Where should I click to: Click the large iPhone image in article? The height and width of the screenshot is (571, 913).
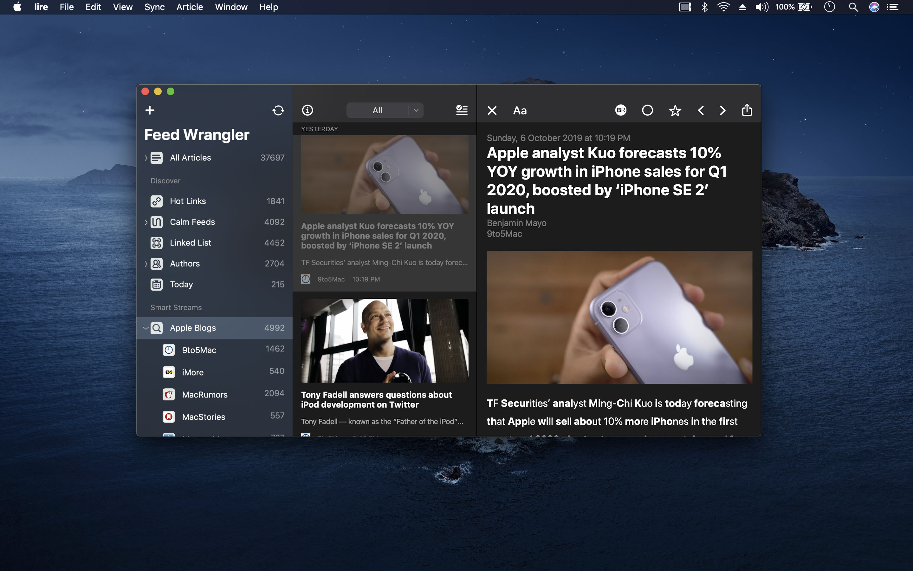point(619,317)
